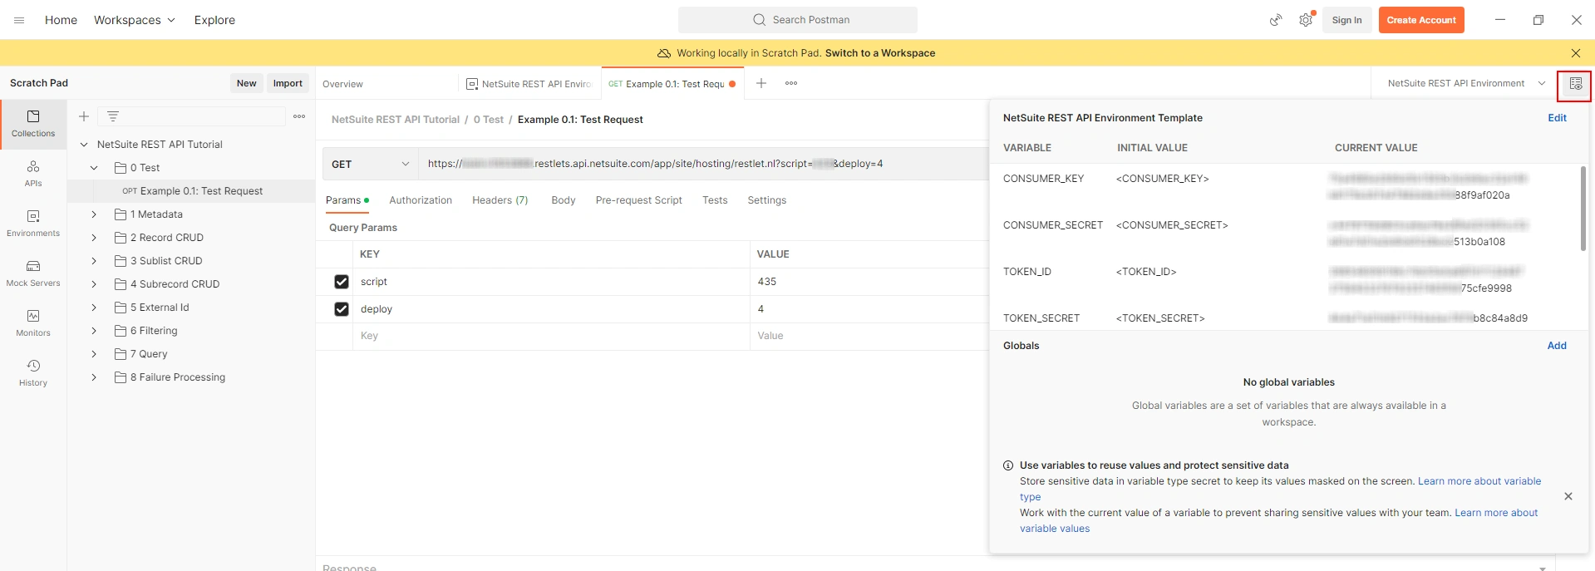
Task: Open the settings gear icon
Action: [1306, 20]
